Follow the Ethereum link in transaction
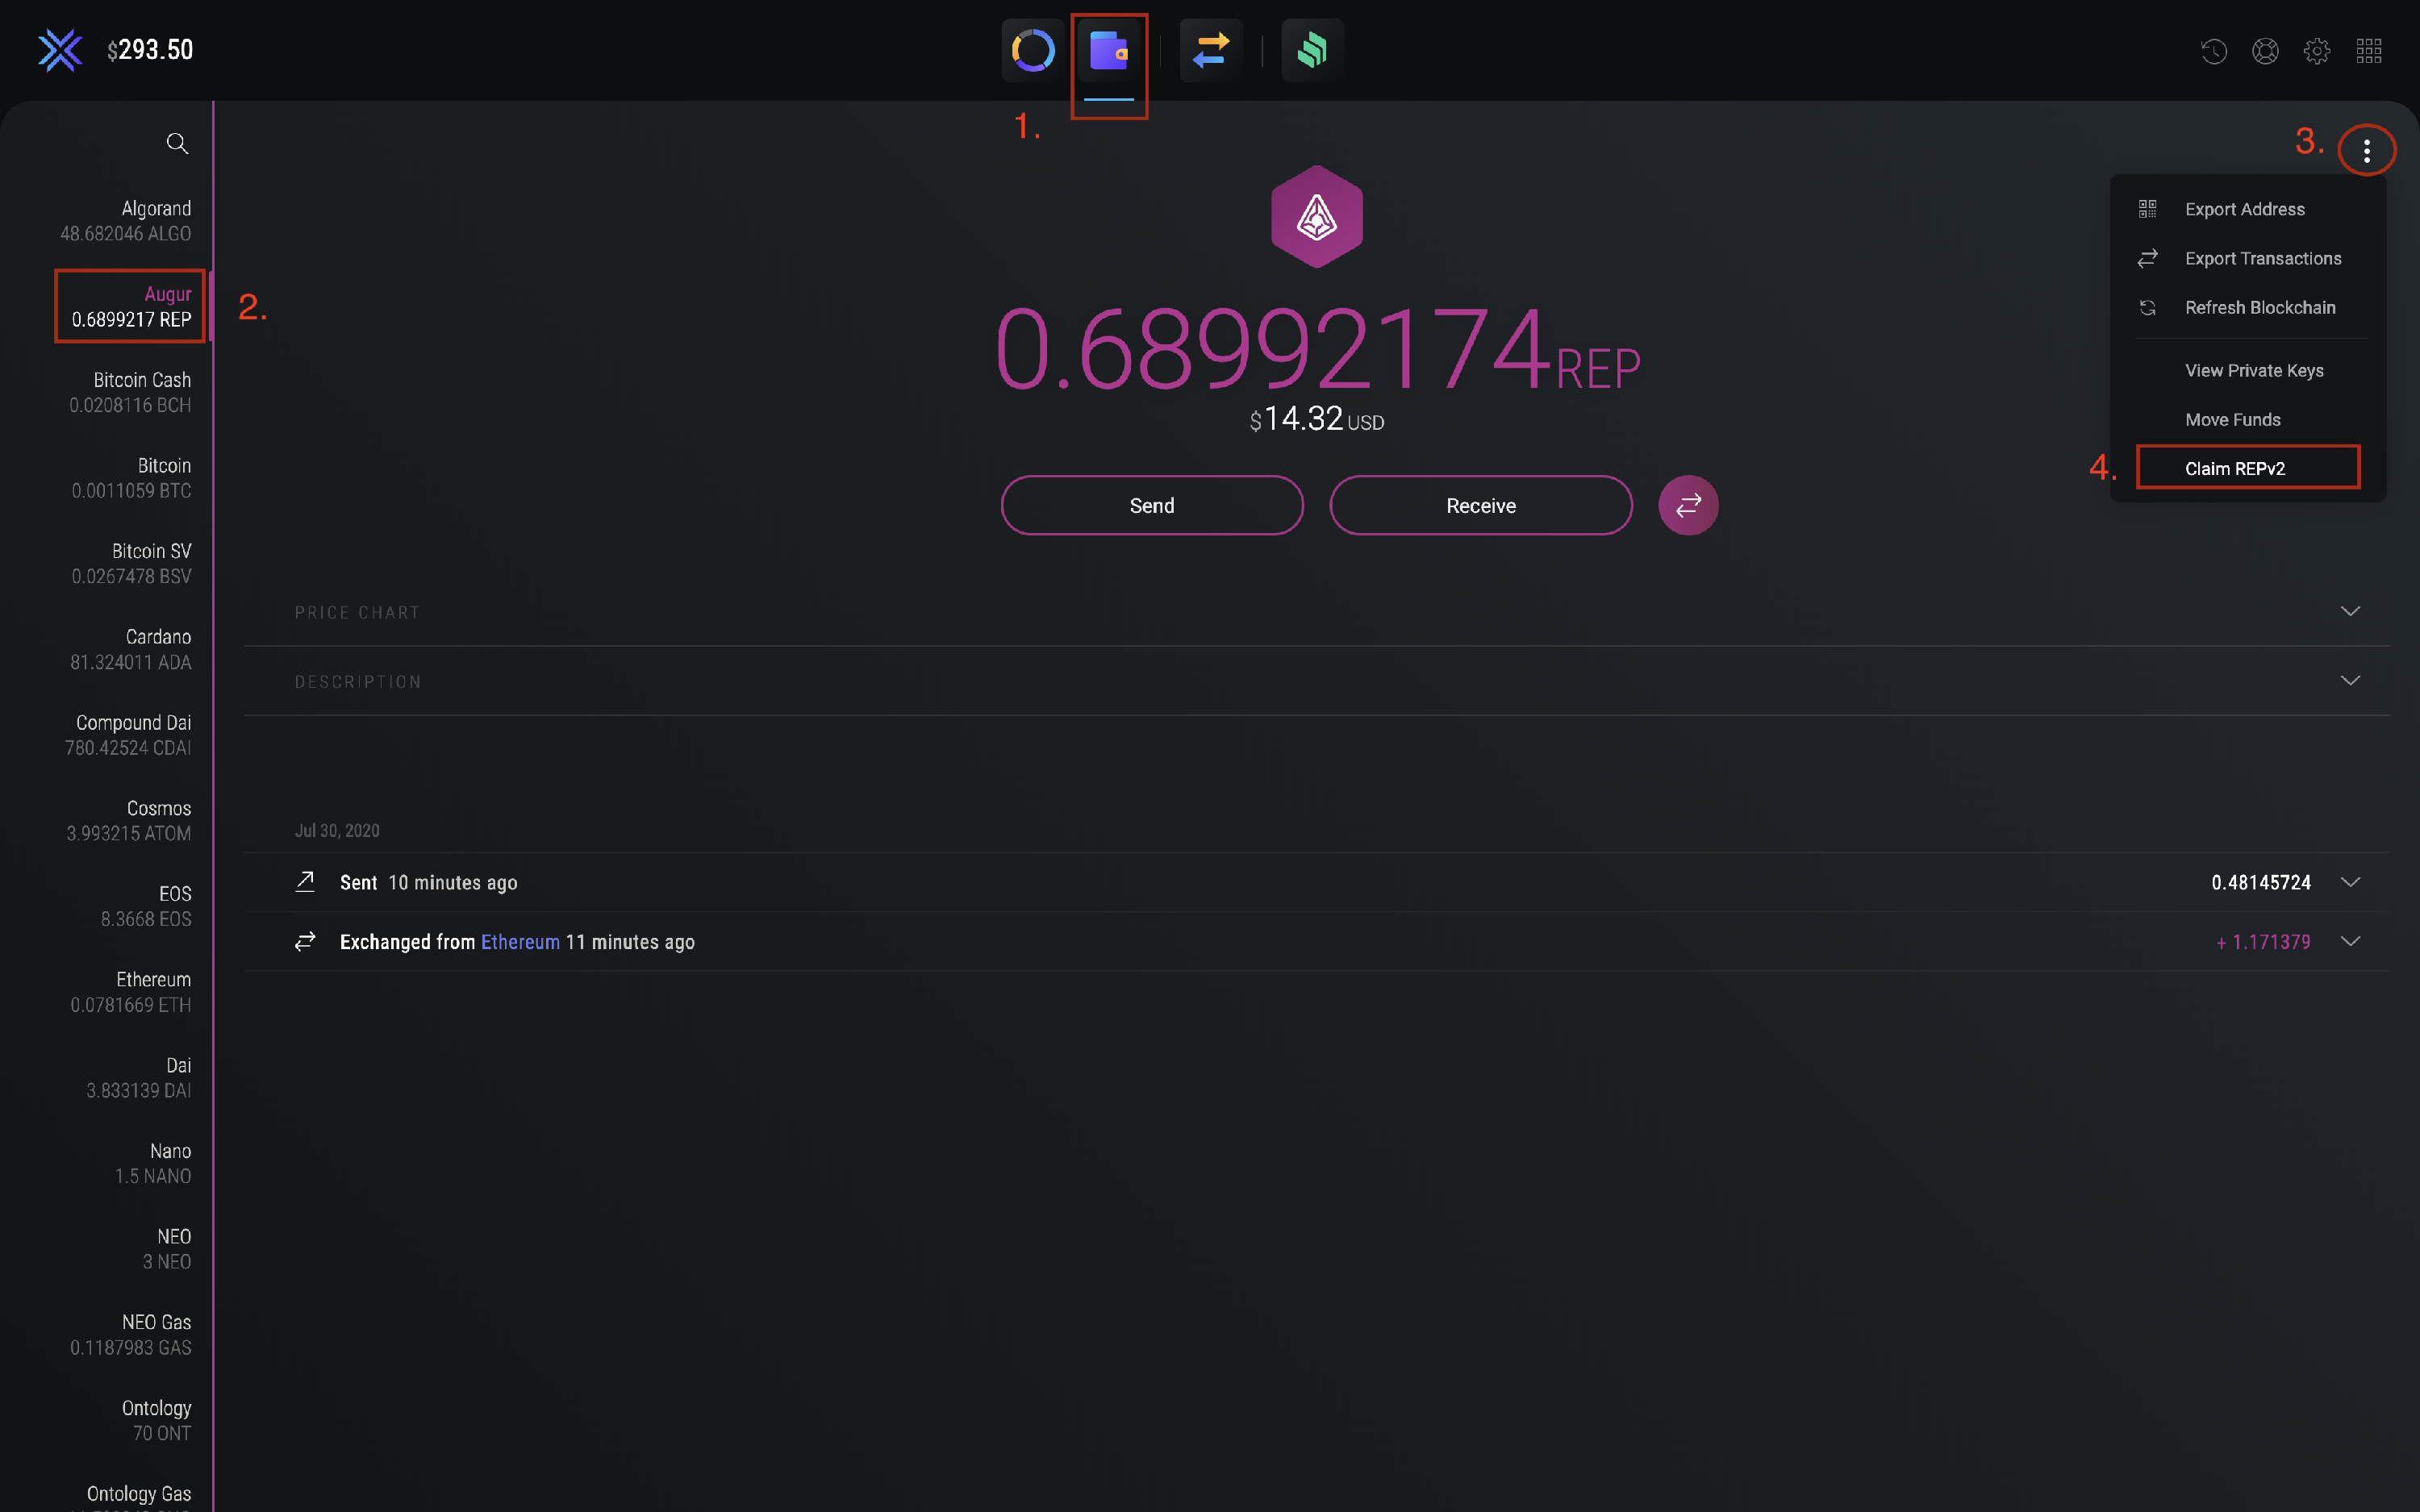 (x=520, y=942)
